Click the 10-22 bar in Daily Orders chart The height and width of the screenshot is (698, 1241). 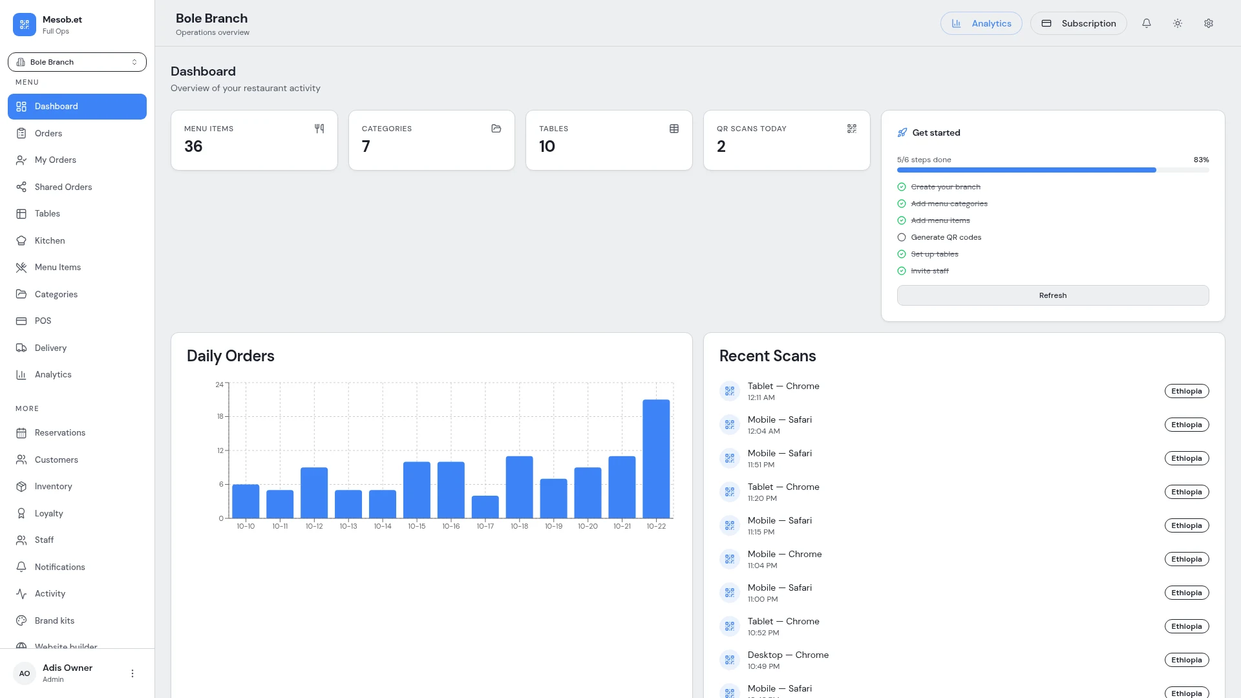click(656, 459)
